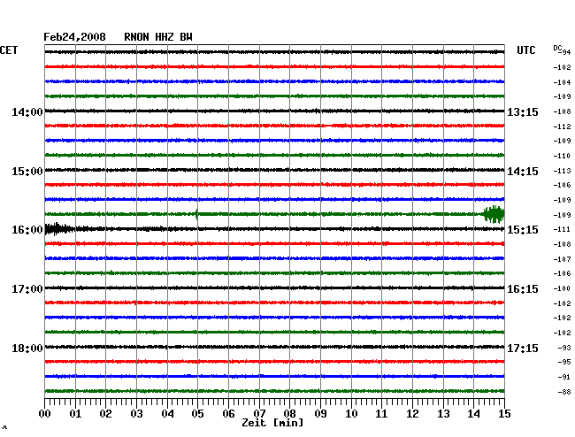The image size is (575, 437).
Task: Click the -110 DC offset value
Action: click(562, 156)
